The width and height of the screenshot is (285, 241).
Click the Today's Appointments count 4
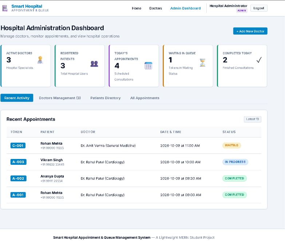[x=117, y=66]
